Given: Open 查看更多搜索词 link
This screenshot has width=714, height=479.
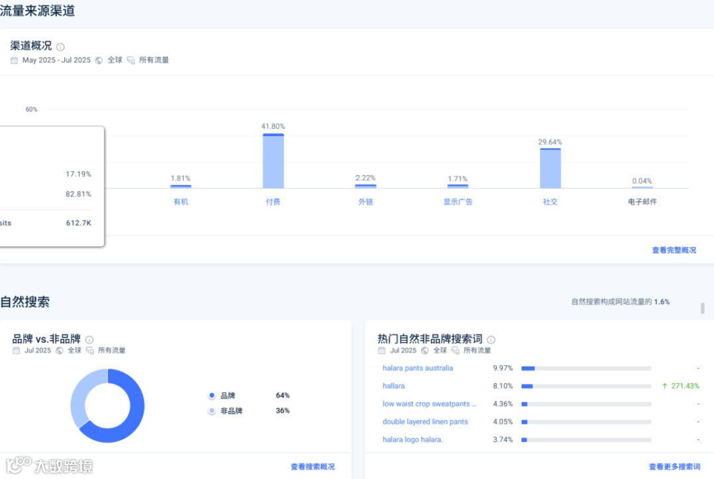Looking at the screenshot, I should 674,466.
